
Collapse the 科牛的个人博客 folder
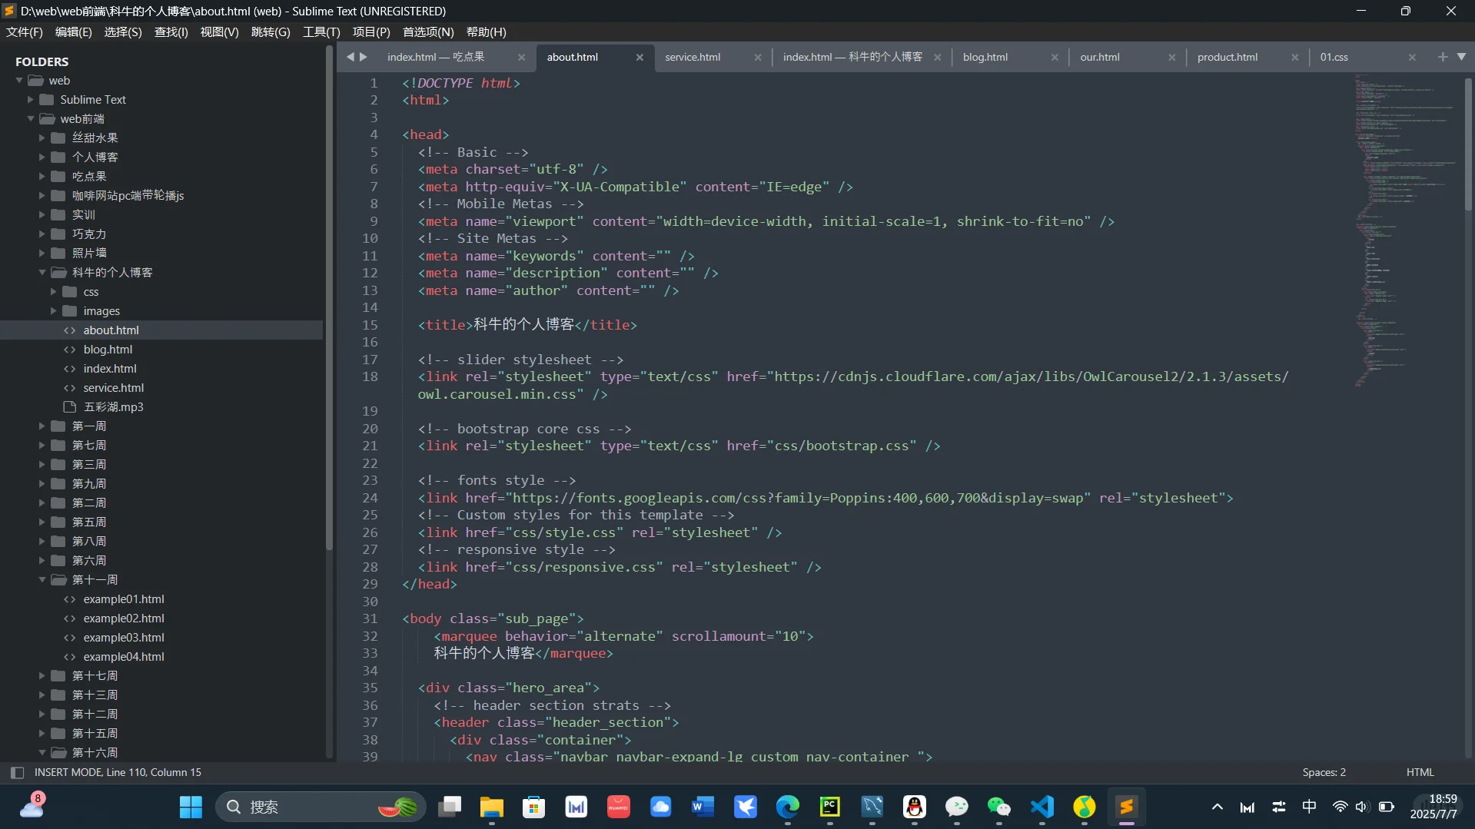(42, 273)
